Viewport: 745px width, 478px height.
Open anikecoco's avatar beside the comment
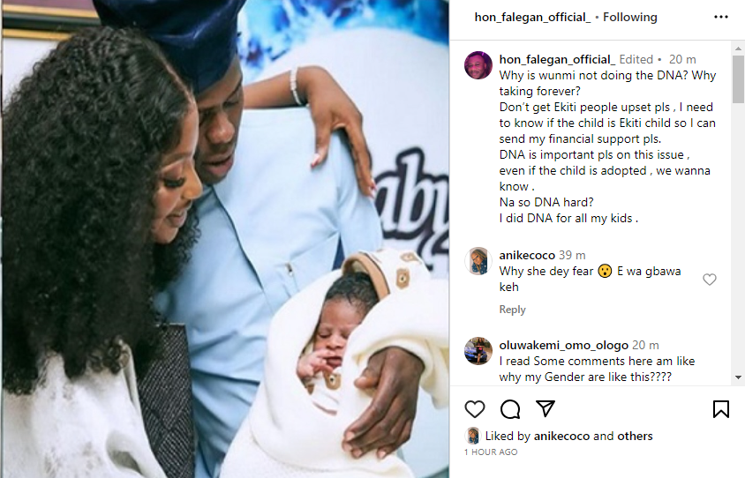coord(478,261)
